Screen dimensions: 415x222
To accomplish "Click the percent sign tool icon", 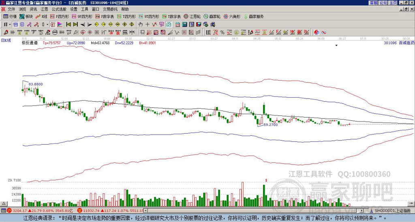I will [x=222, y=32].
